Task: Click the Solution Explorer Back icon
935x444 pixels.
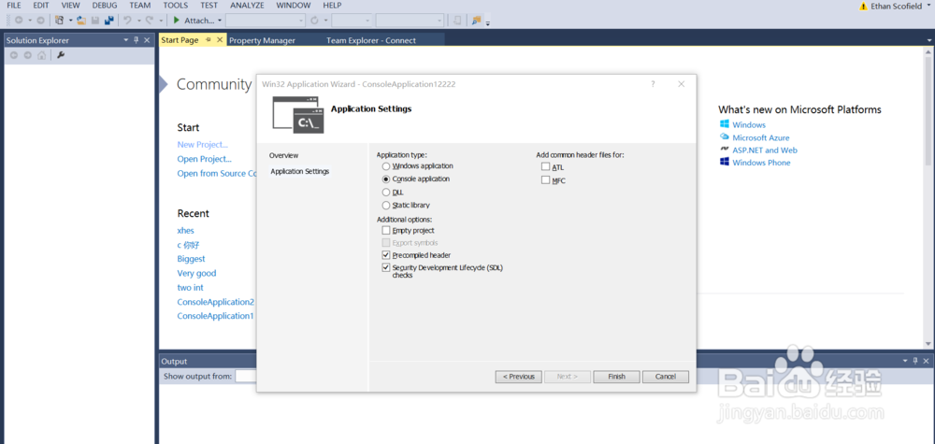Action: pos(13,55)
